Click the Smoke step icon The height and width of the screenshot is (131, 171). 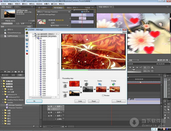coord(100,84)
